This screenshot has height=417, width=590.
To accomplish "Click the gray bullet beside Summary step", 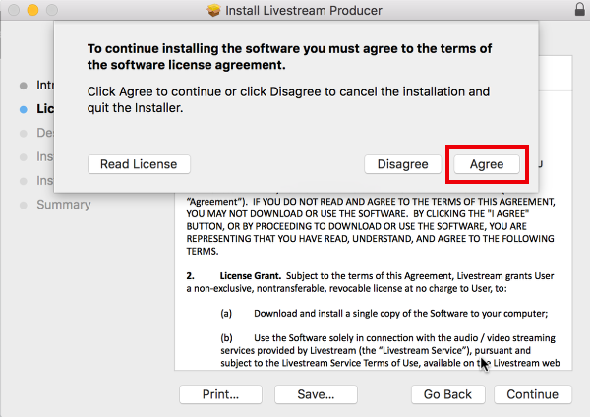I will click(24, 206).
